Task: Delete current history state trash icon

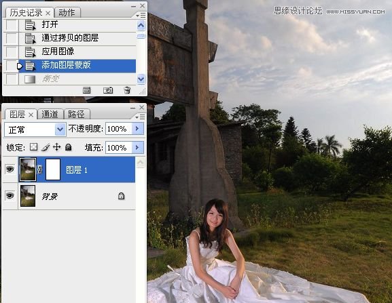Action: [127, 90]
